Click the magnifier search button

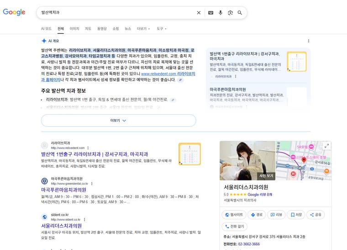pyautogui.click(x=240, y=13)
